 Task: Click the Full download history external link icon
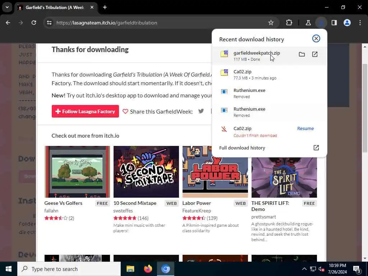(x=316, y=148)
